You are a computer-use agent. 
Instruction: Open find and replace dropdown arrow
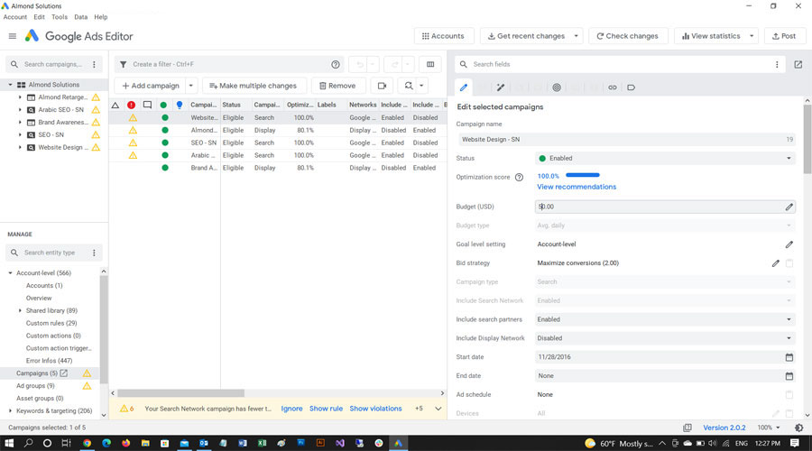421,86
